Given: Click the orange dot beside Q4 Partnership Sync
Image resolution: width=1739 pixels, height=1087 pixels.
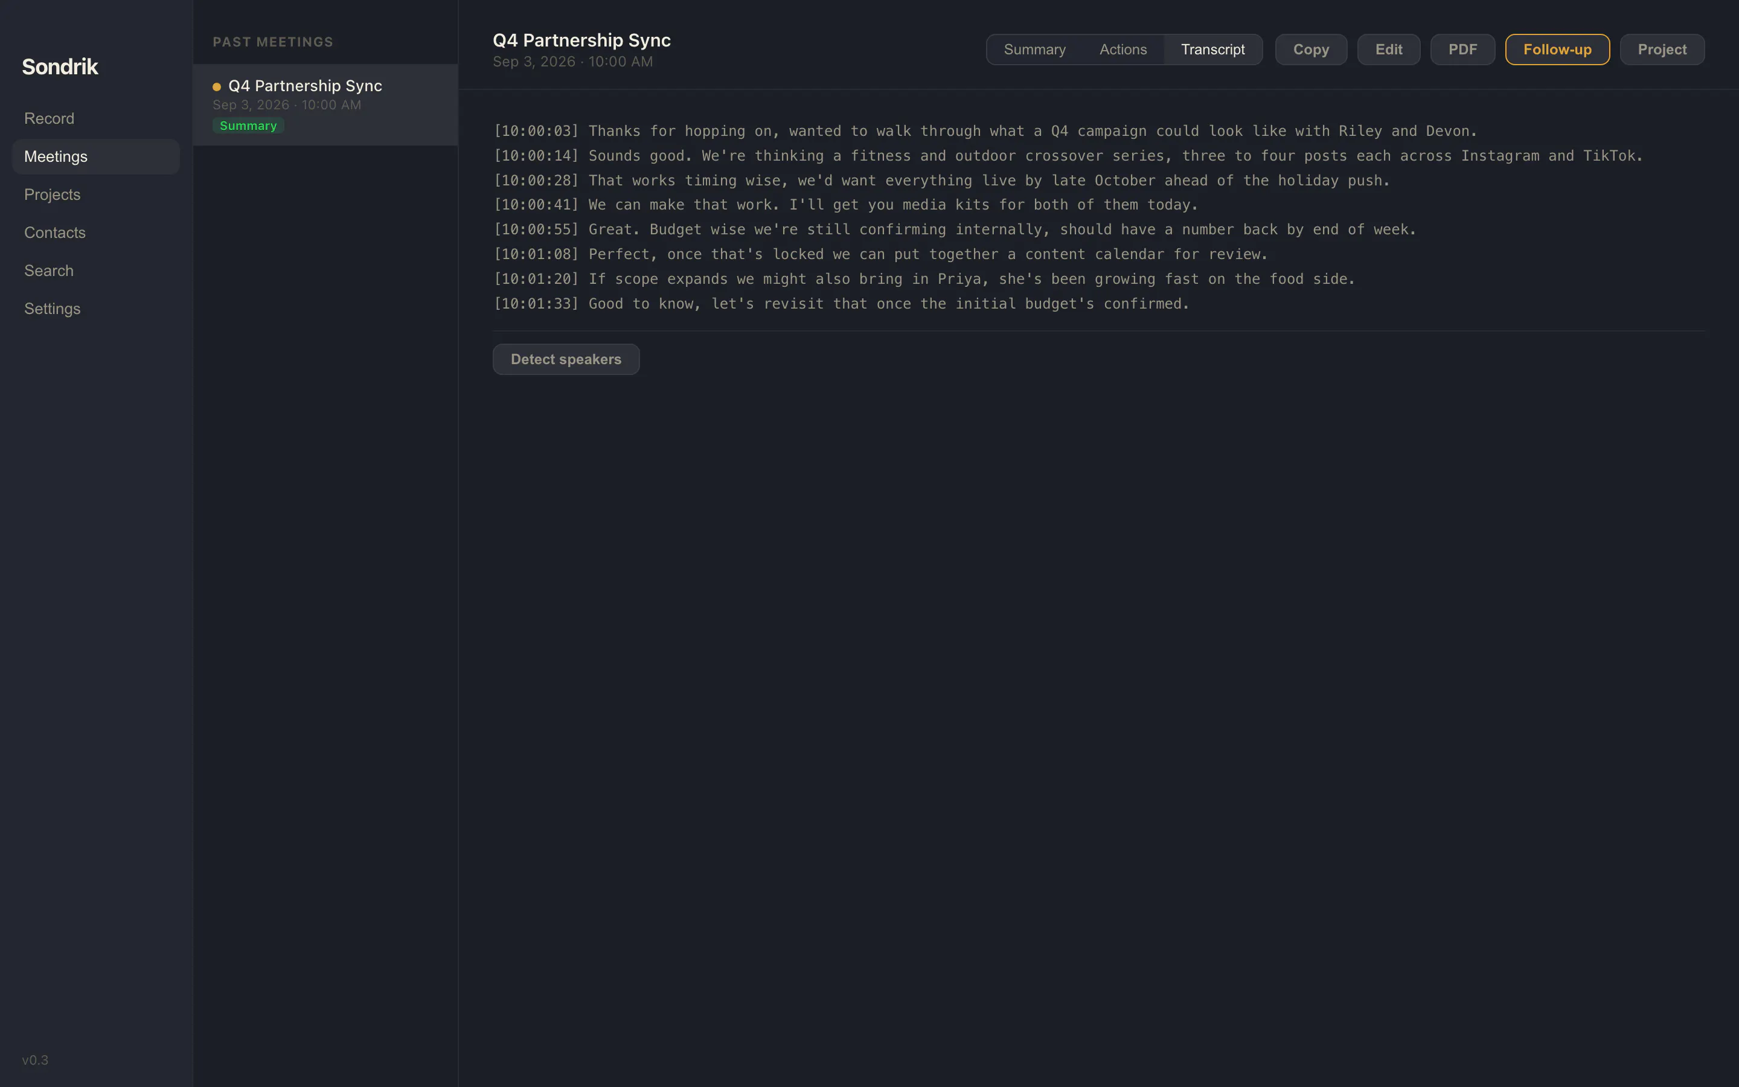Looking at the screenshot, I should [x=216, y=87].
